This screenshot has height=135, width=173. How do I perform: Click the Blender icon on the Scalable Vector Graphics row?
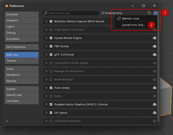pyautogui.click(x=155, y=105)
